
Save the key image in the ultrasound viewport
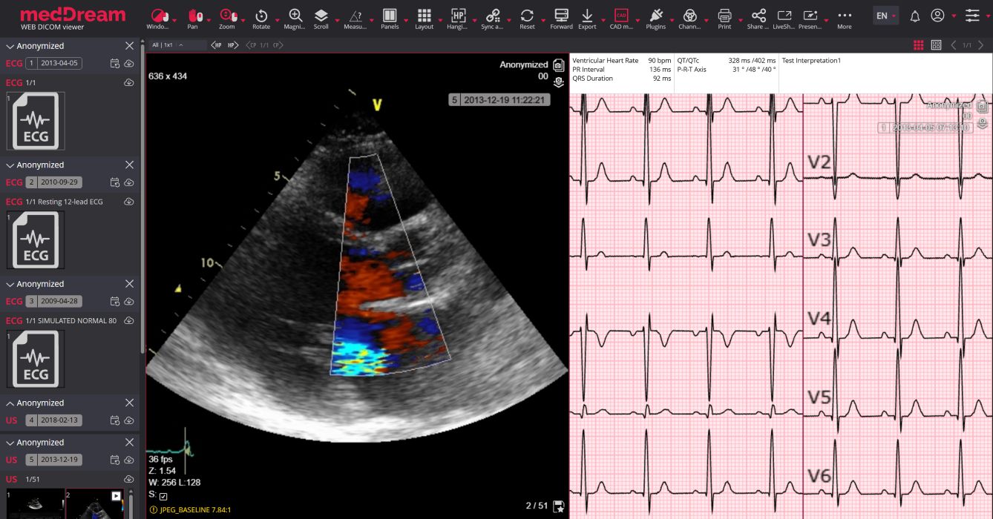559,506
